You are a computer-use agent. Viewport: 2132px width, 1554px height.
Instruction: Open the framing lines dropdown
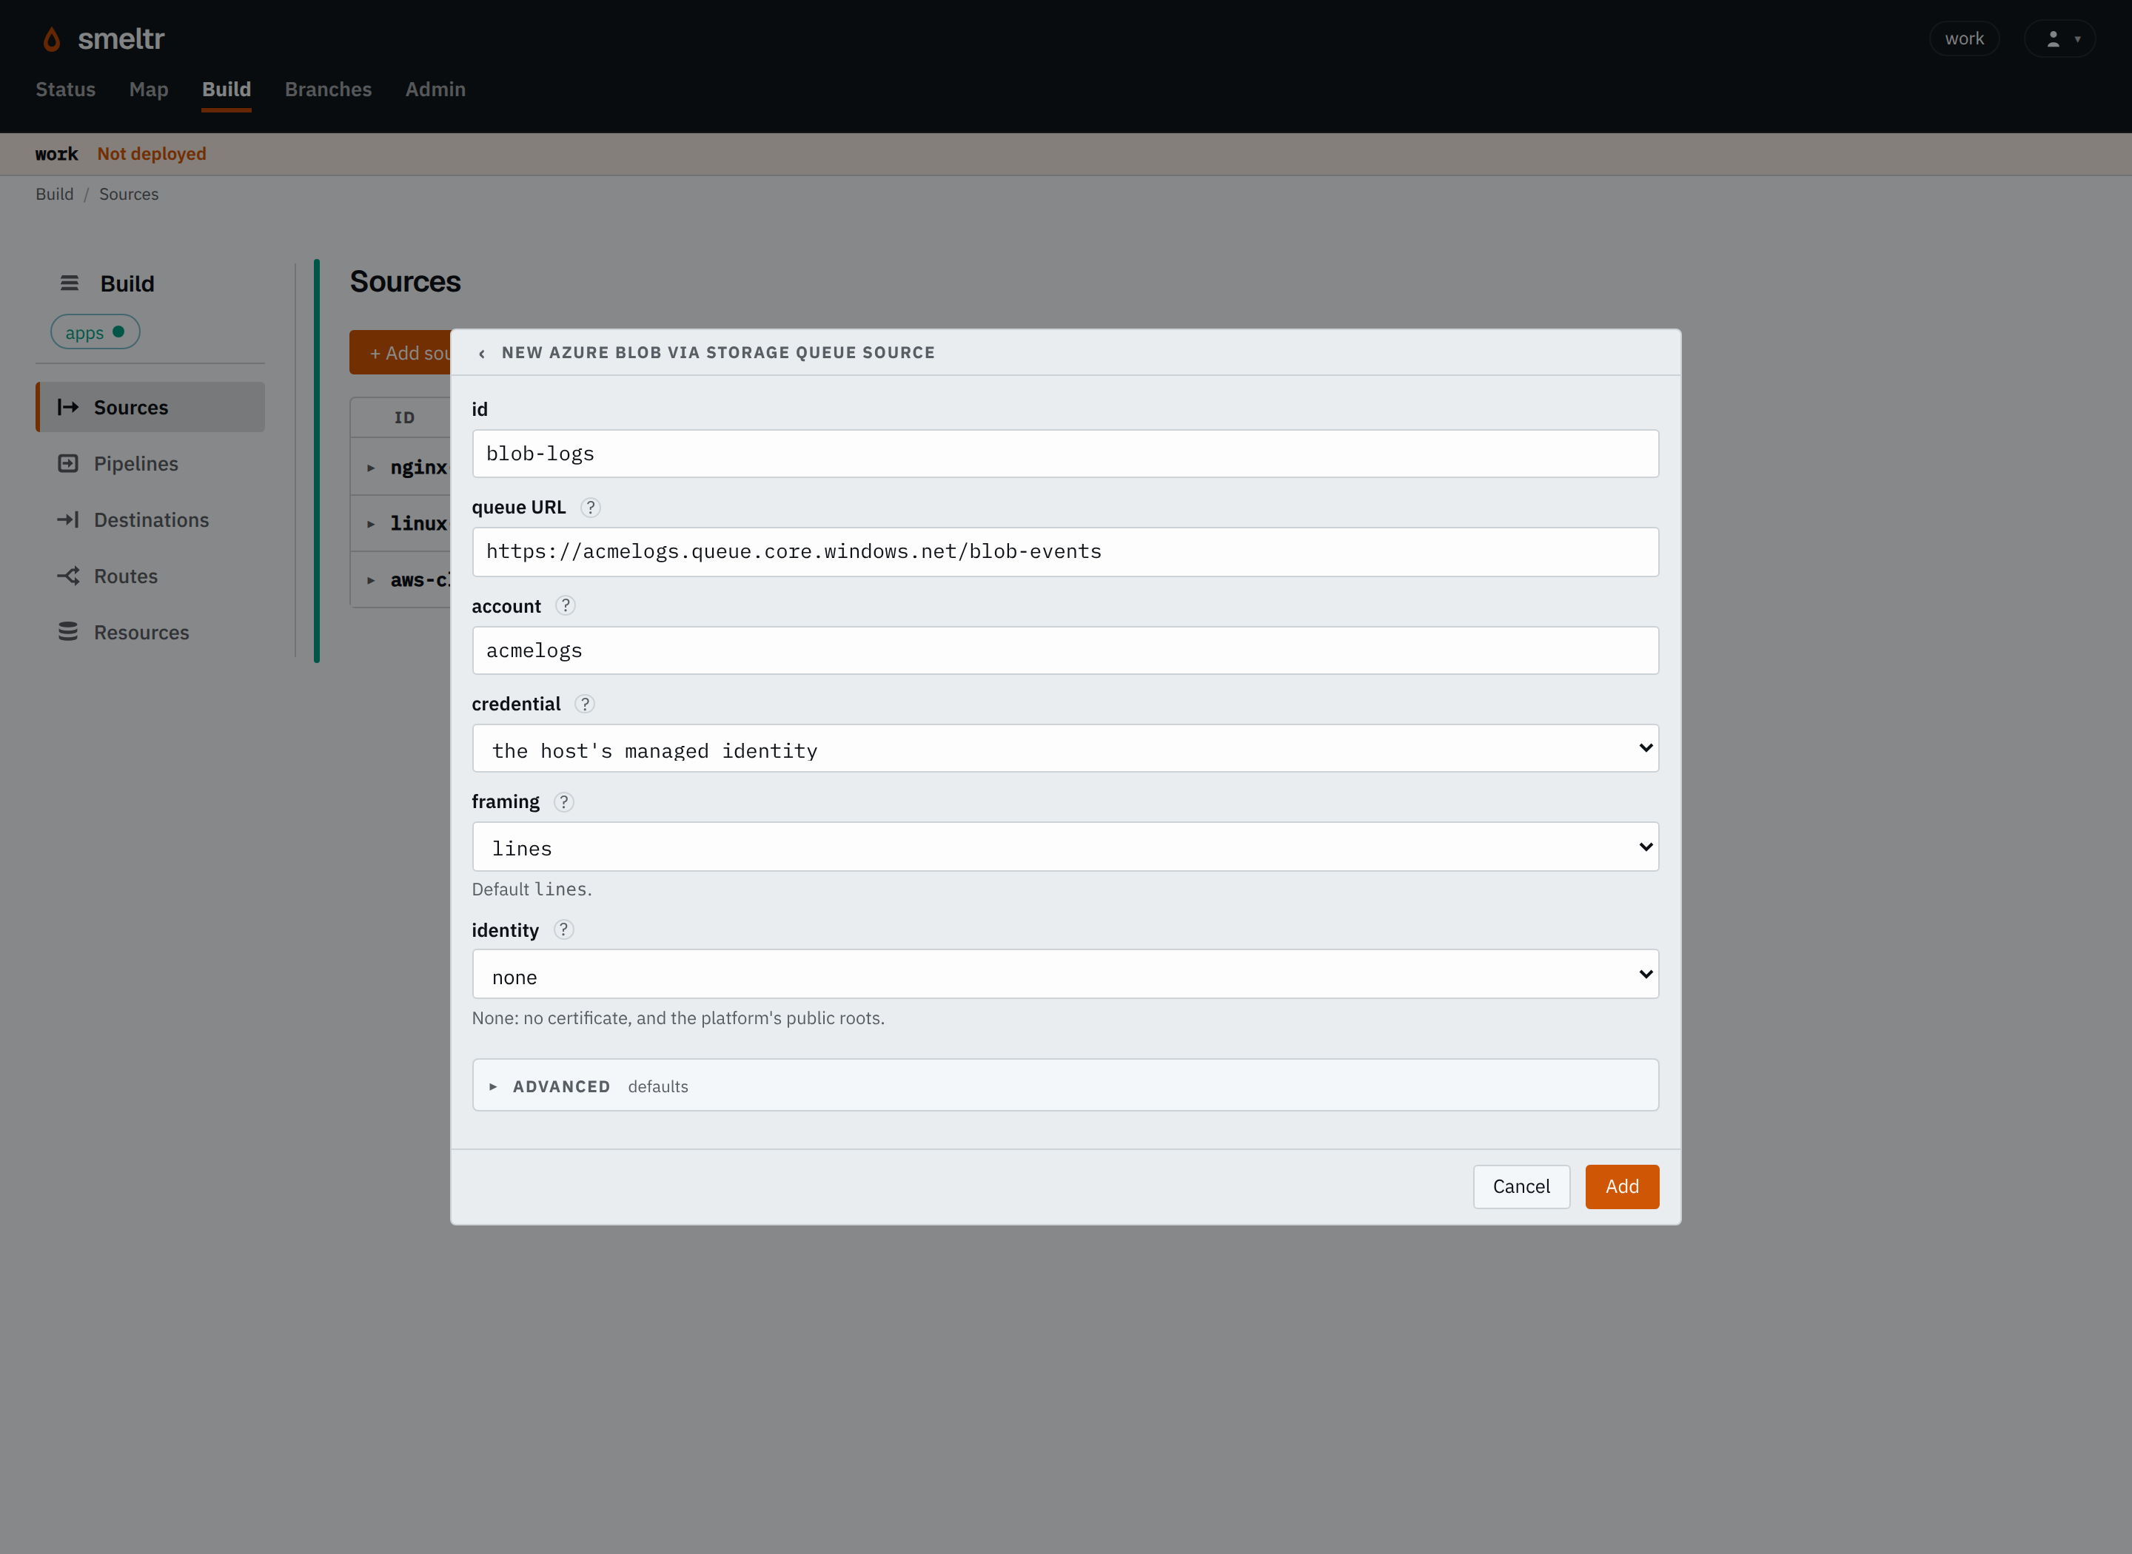coord(1065,847)
